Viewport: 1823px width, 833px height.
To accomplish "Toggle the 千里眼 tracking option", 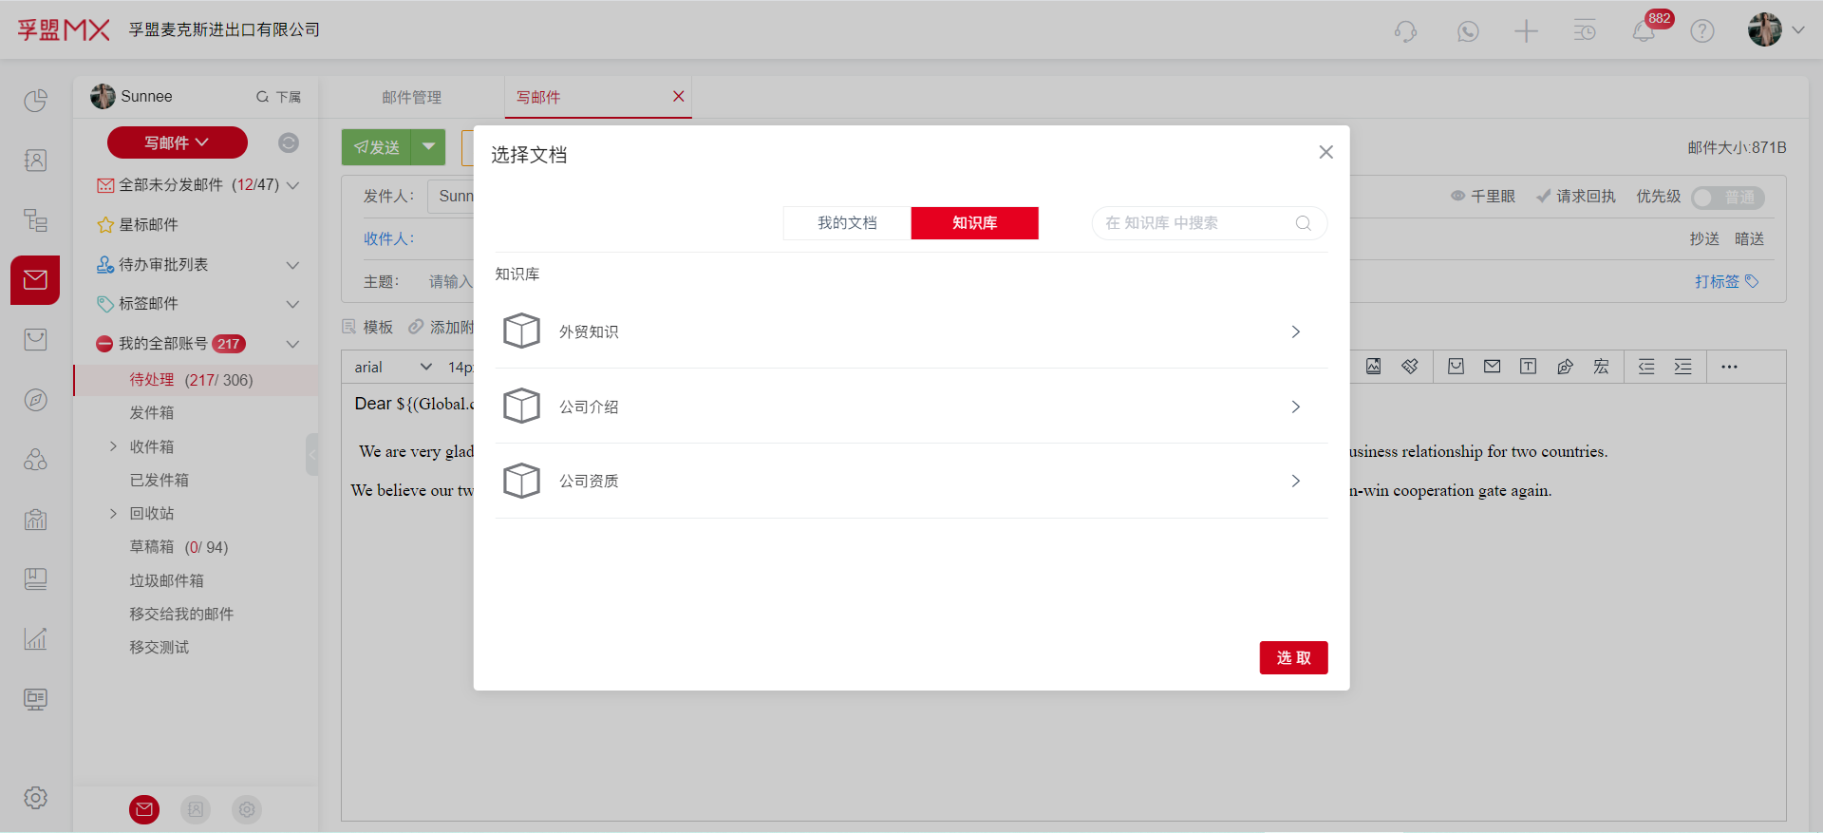I will (x=1482, y=197).
